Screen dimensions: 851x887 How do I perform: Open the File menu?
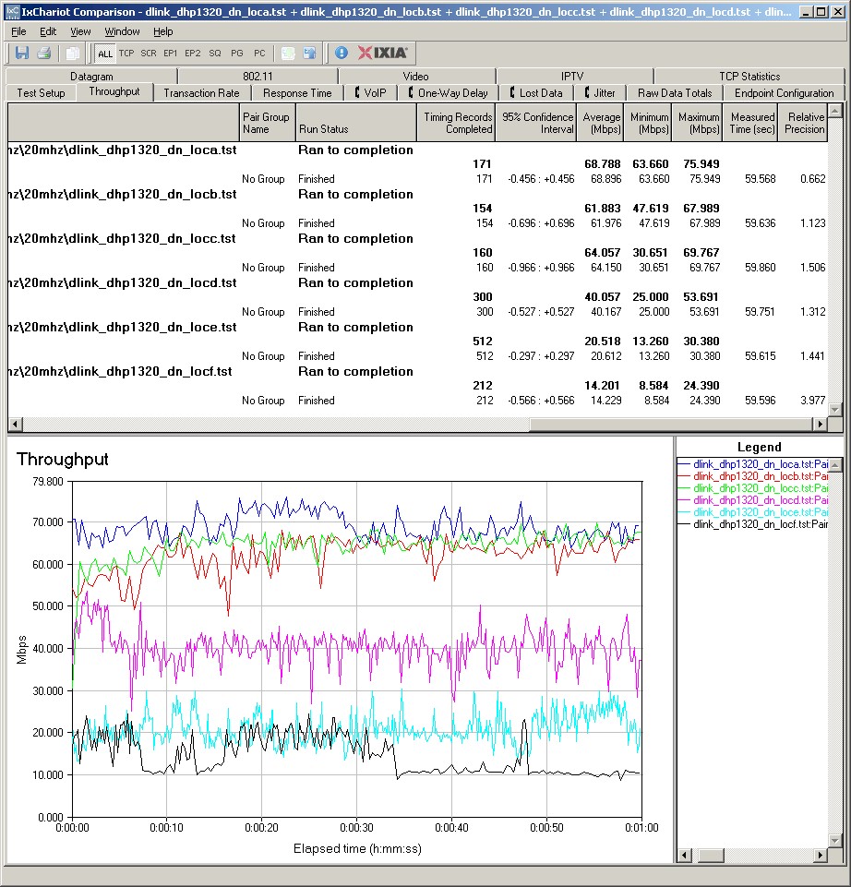18,31
